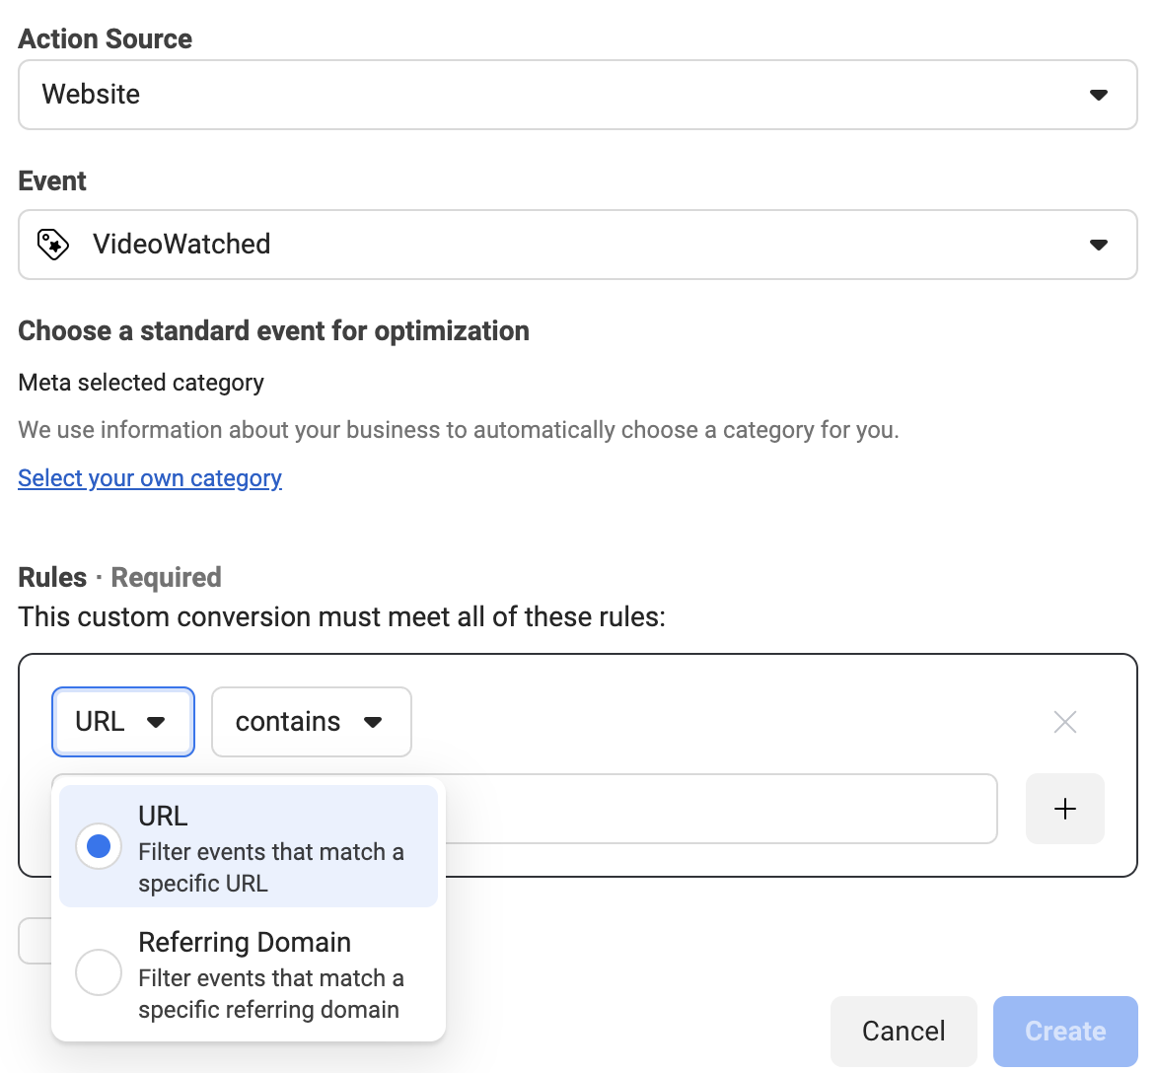This screenshot has height=1073, width=1158.
Task: Add another value with the plus button
Action: coord(1065,809)
